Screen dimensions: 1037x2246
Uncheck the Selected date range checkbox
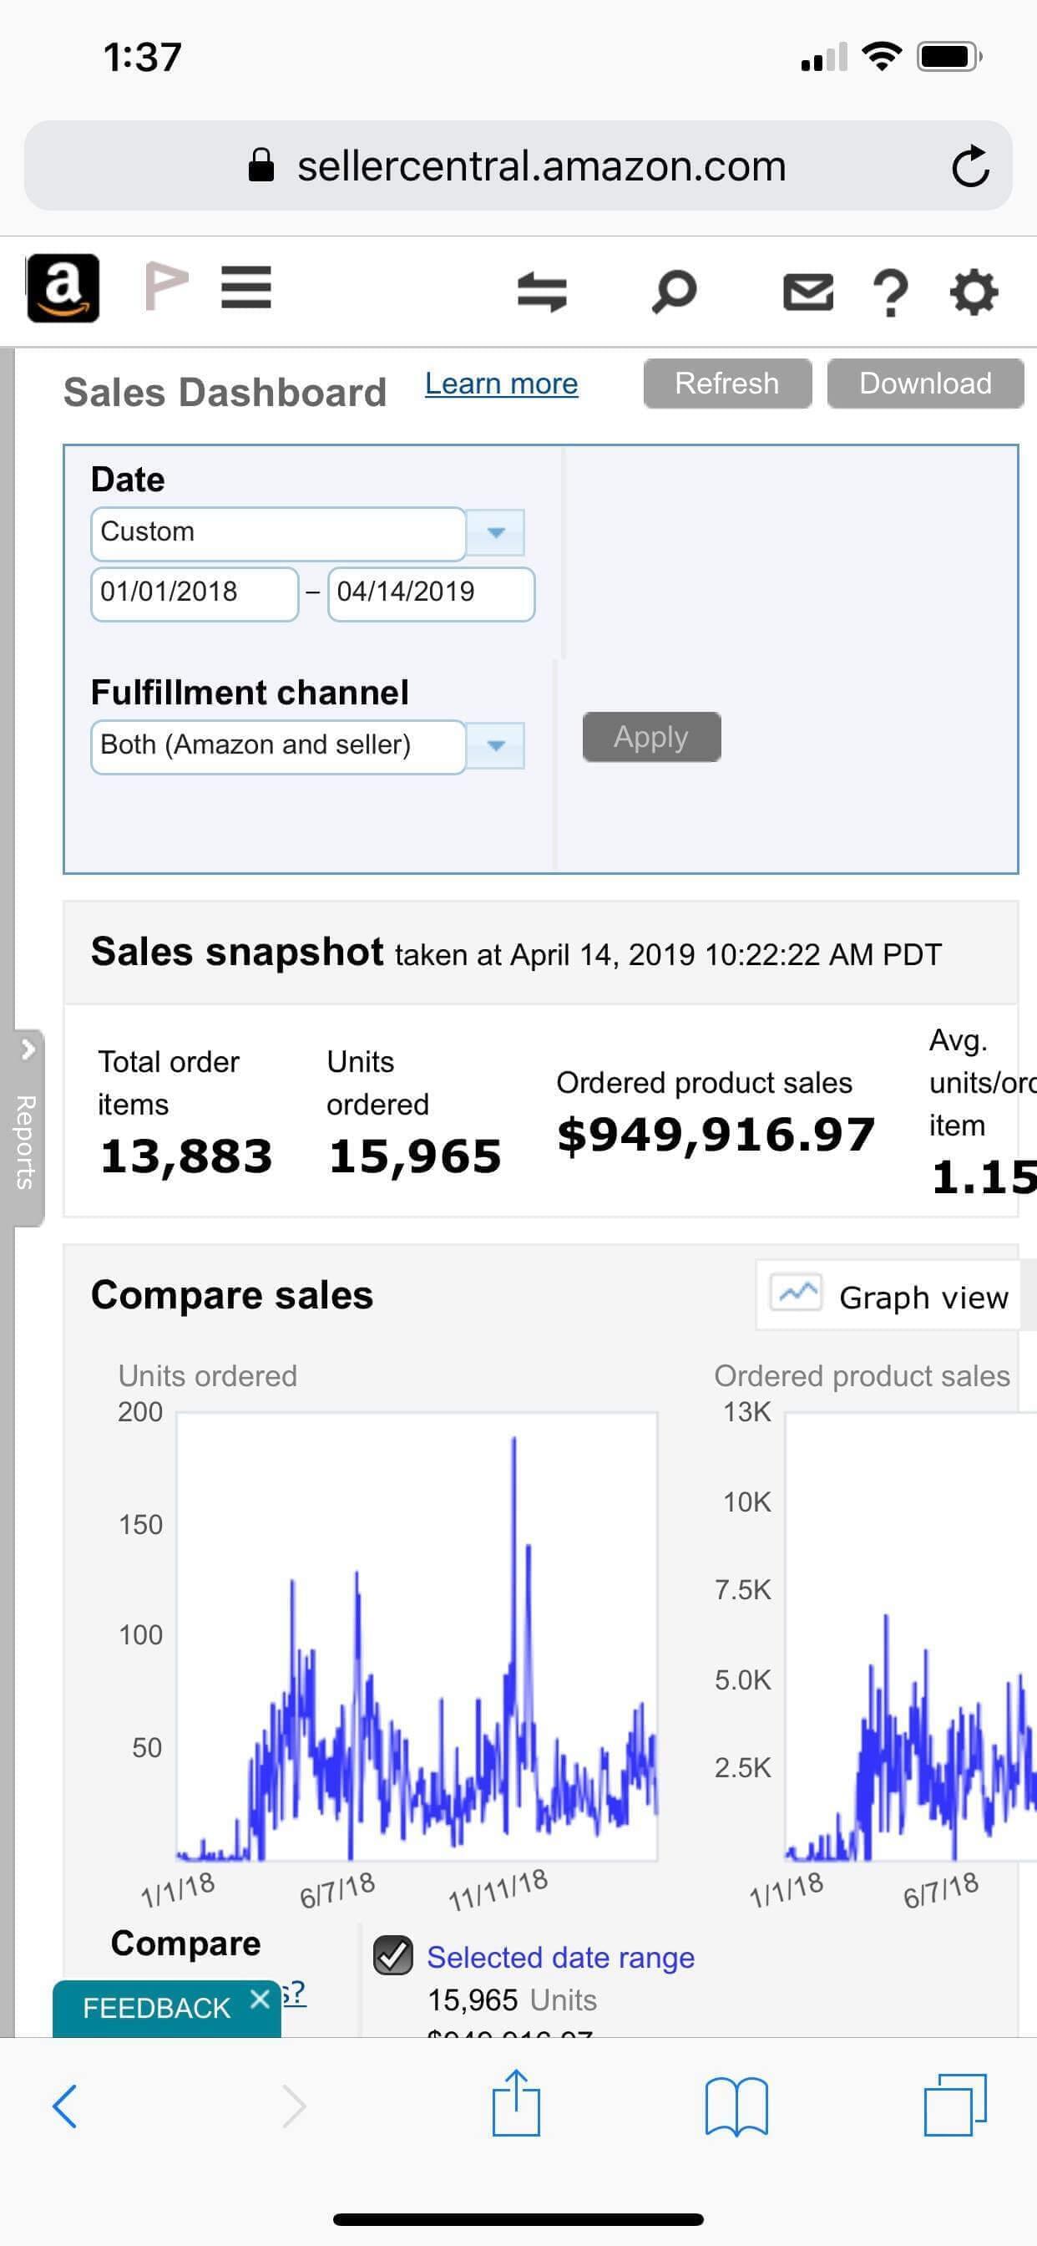(x=393, y=1956)
